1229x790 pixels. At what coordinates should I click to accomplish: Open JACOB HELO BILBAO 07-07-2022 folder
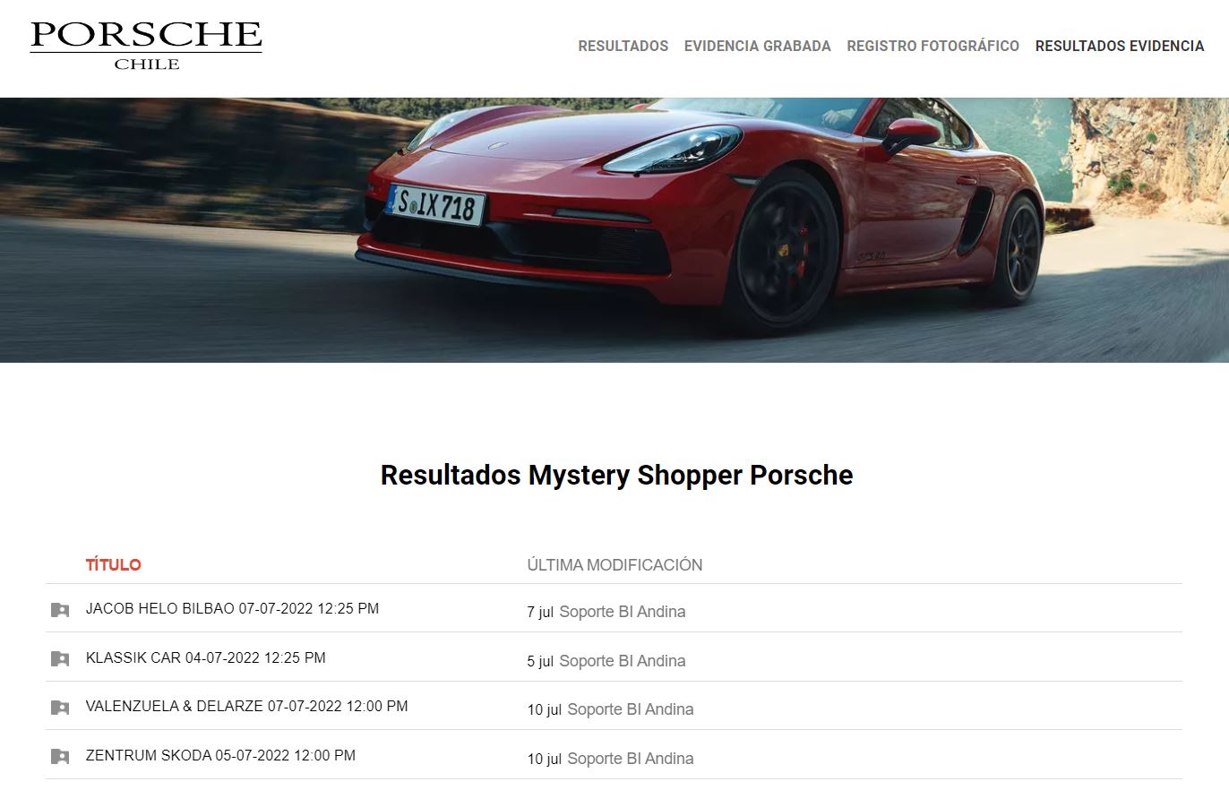(232, 609)
